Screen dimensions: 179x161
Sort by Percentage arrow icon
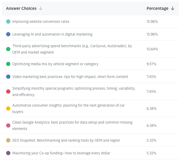pyautogui.click(x=173, y=8)
